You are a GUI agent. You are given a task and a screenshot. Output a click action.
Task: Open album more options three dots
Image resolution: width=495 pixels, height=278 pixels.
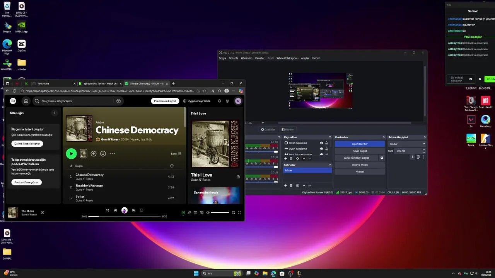click(x=113, y=154)
